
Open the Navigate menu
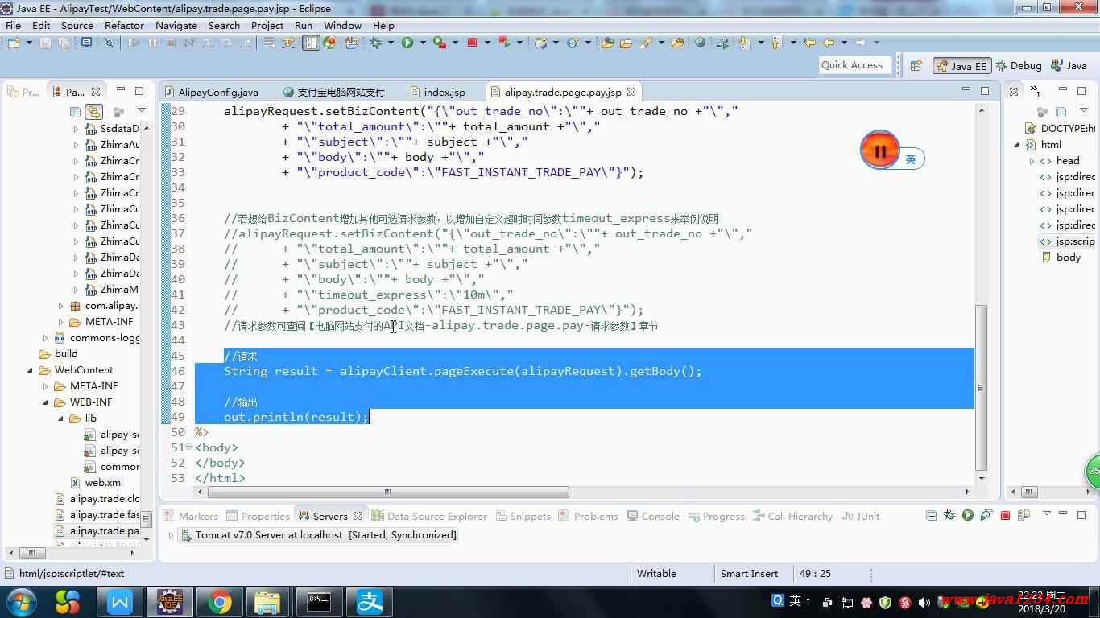pyautogui.click(x=176, y=25)
